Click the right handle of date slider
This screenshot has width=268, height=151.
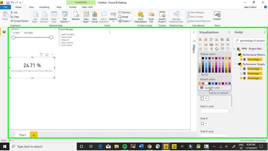pyautogui.click(x=51, y=37)
